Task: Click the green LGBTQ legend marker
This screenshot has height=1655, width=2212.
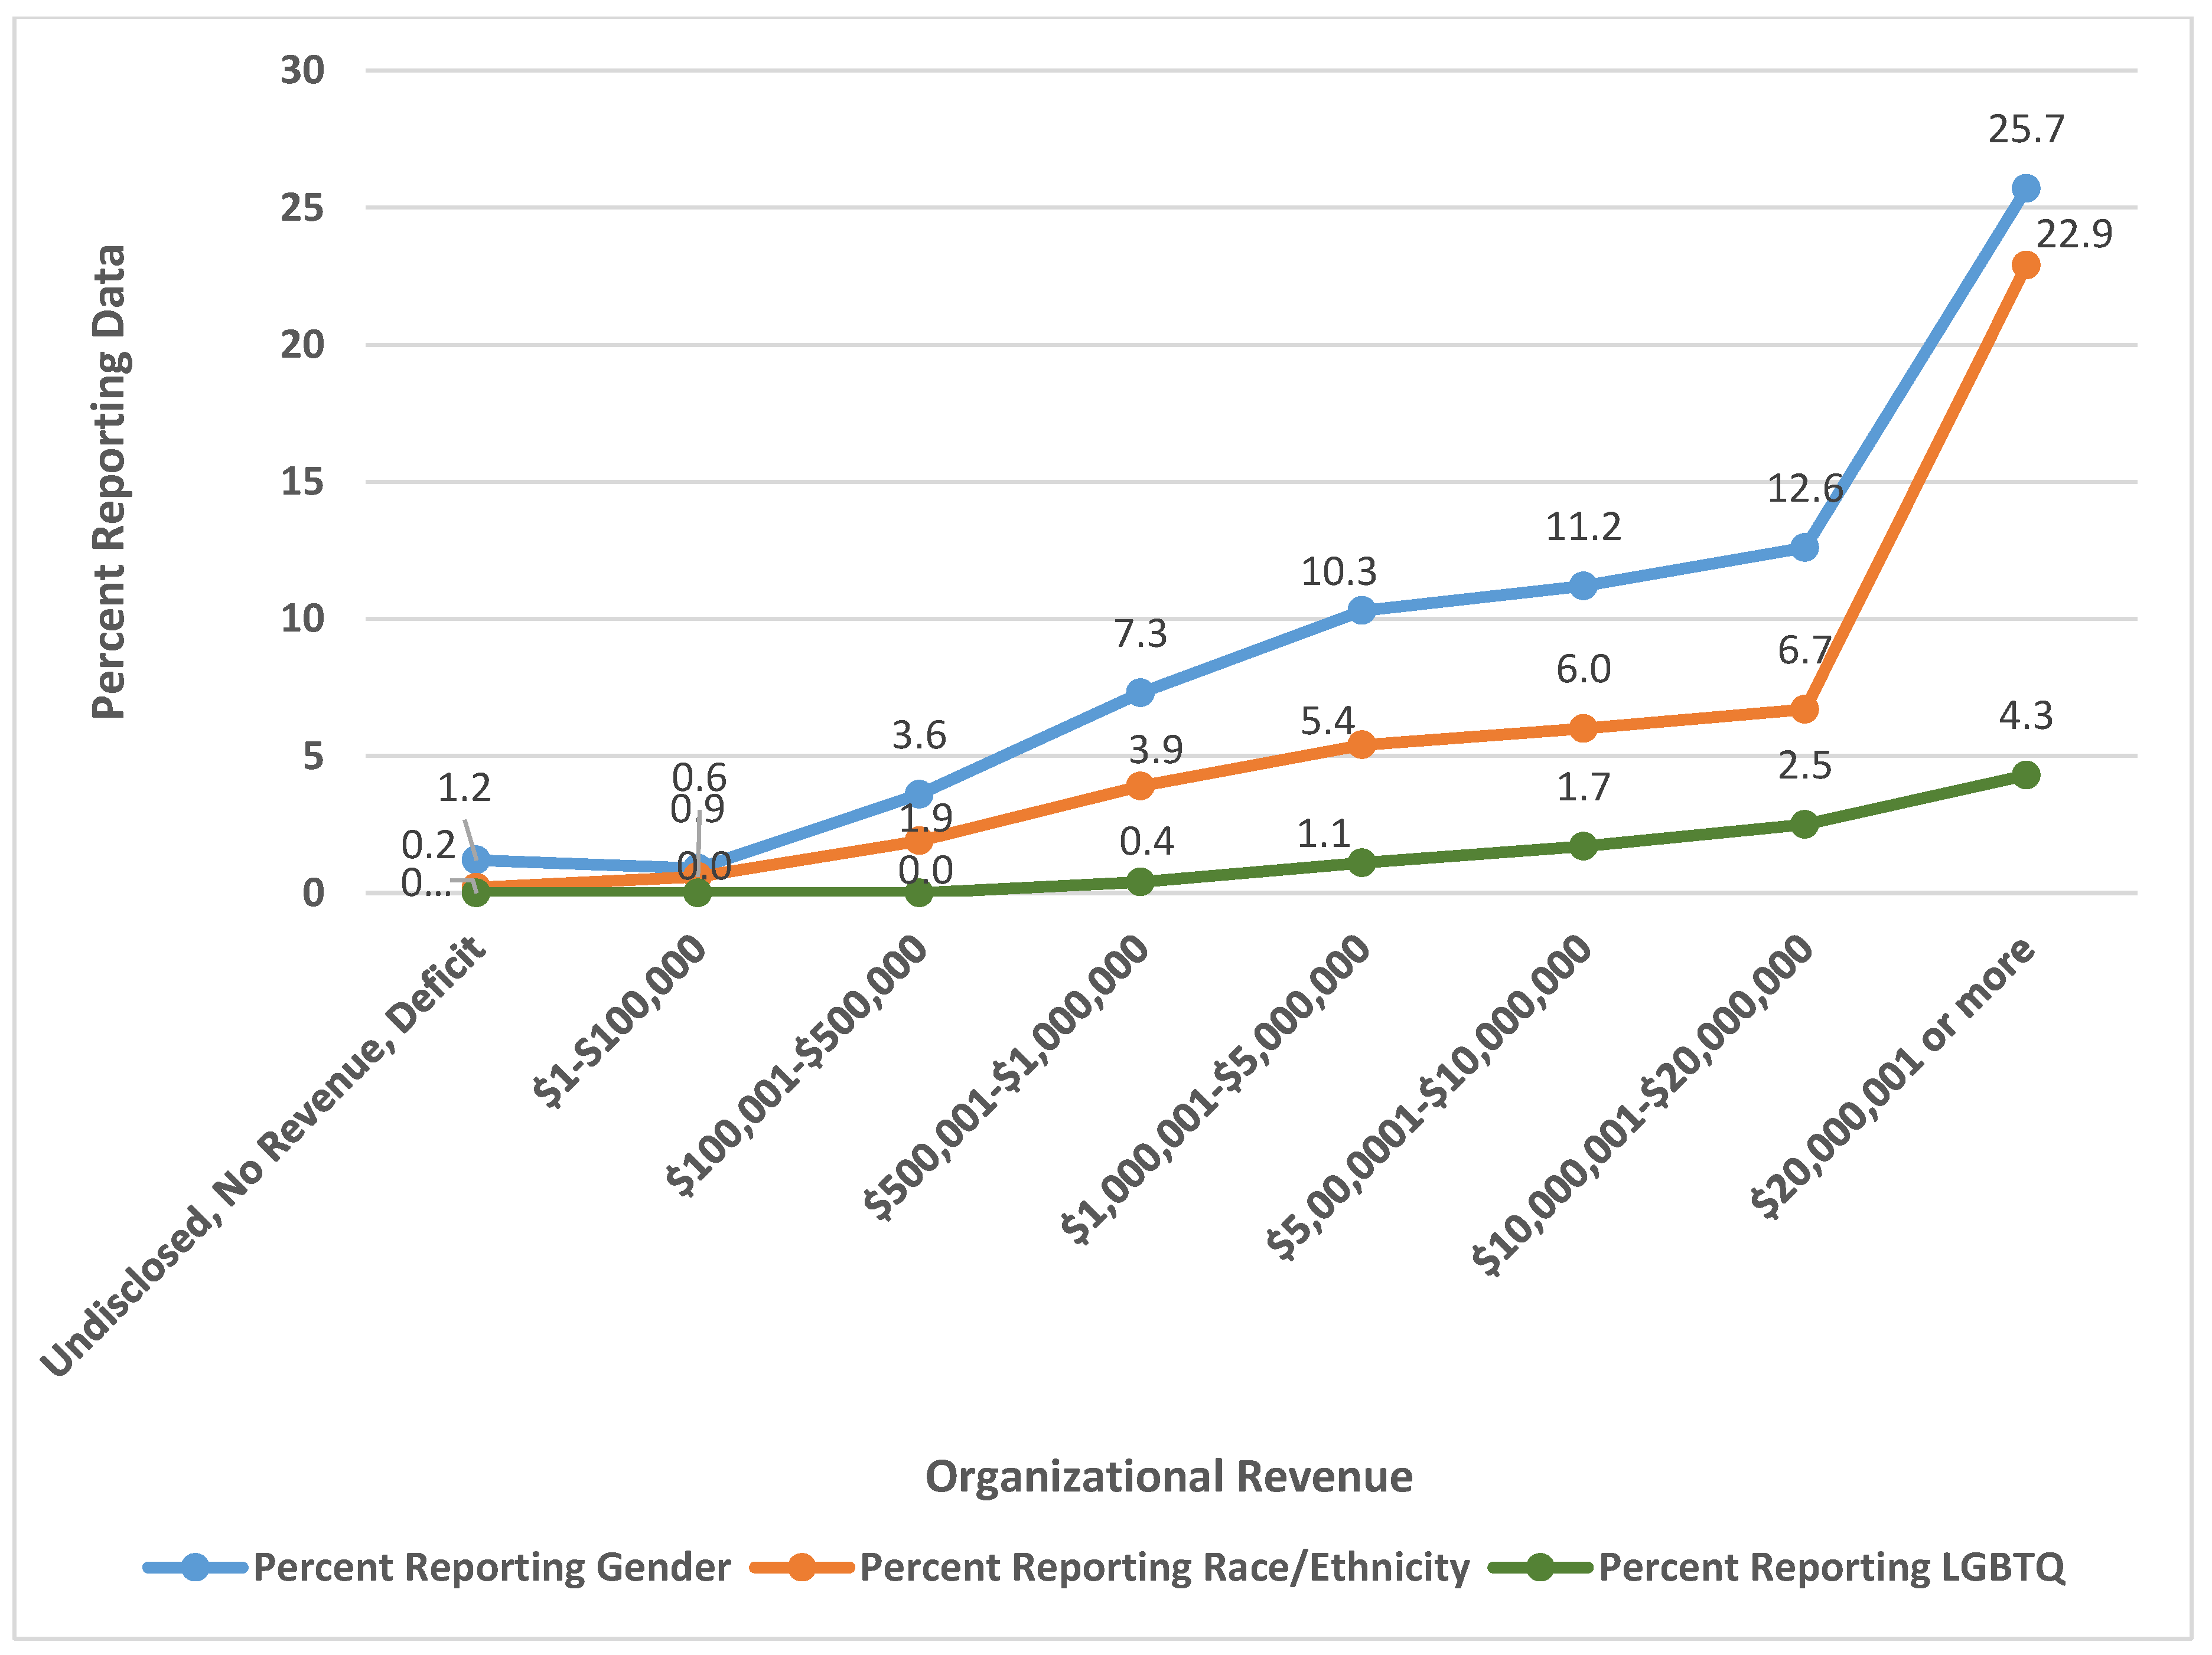Action: click(1540, 1567)
